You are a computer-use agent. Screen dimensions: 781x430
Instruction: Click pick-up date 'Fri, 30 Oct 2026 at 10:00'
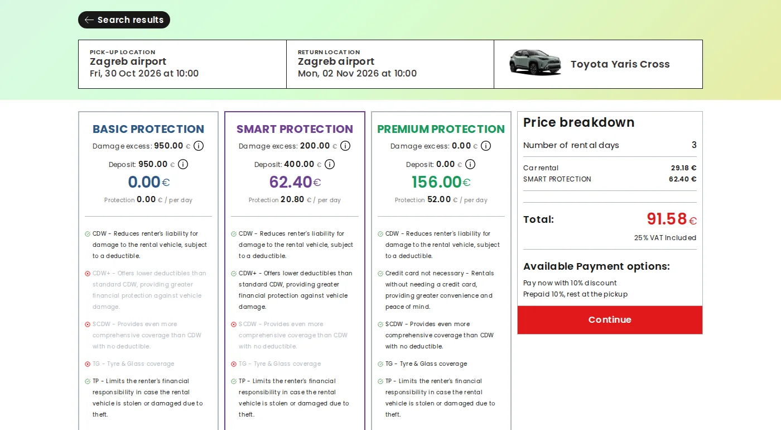click(144, 74)
